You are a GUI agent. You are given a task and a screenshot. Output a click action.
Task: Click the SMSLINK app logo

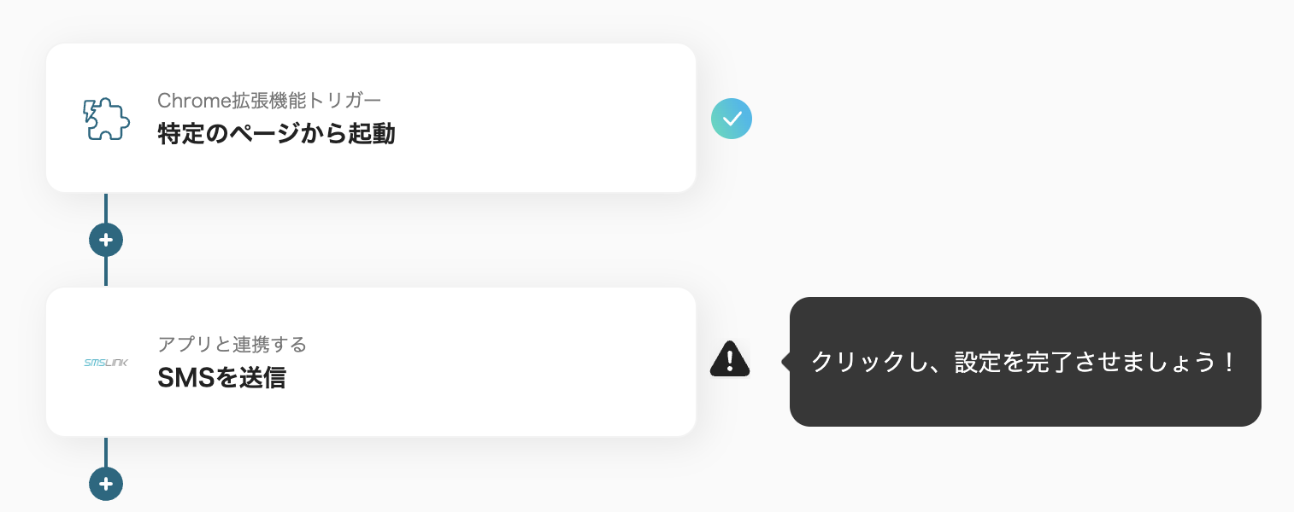[106, 363]
